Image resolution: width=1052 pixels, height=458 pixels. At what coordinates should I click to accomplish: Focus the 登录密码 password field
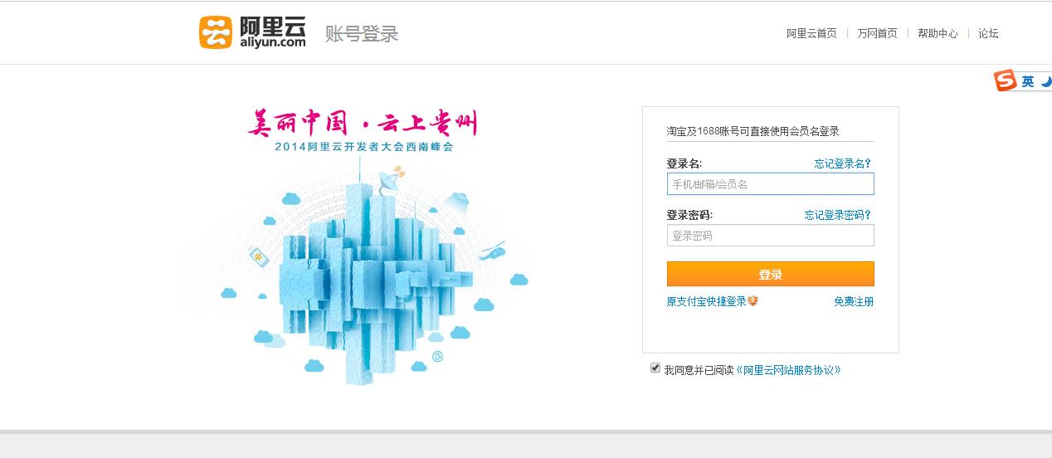[x=770, y=236]
